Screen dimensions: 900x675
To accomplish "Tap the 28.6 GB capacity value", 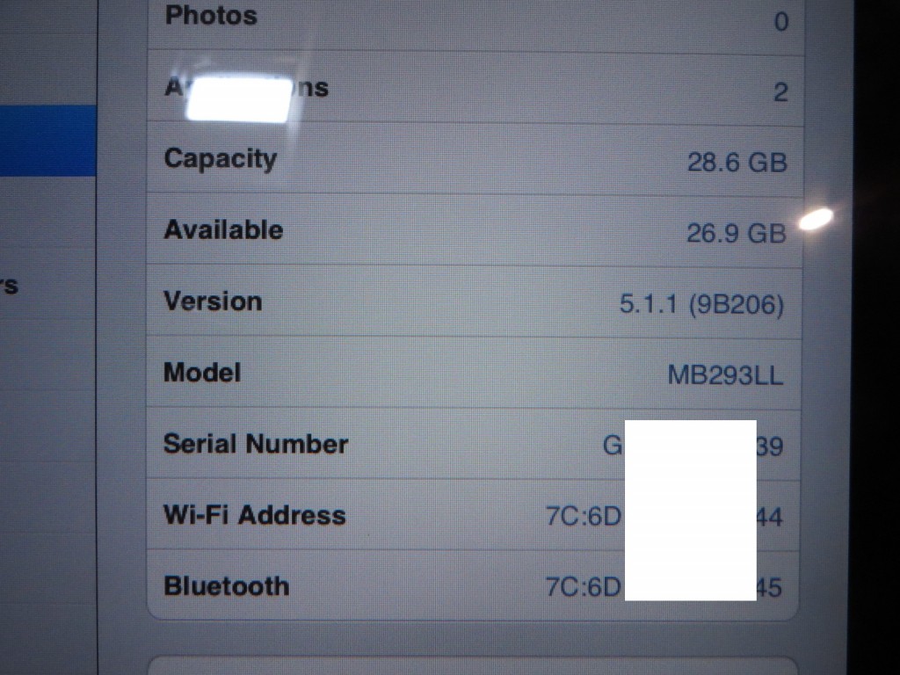I will [737, 163].
